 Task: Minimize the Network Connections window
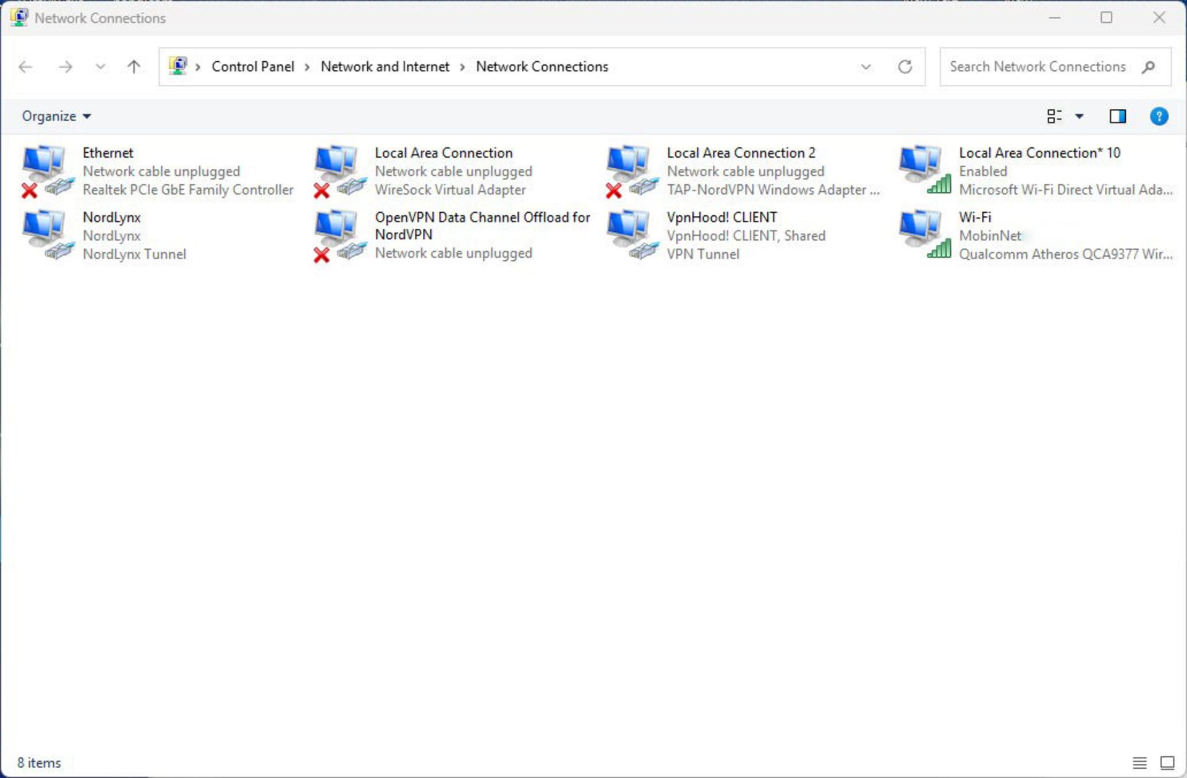[1055, 18]
